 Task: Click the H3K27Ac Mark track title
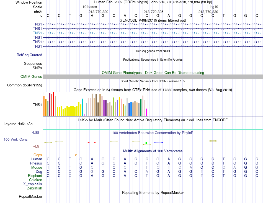click(153, 120)
